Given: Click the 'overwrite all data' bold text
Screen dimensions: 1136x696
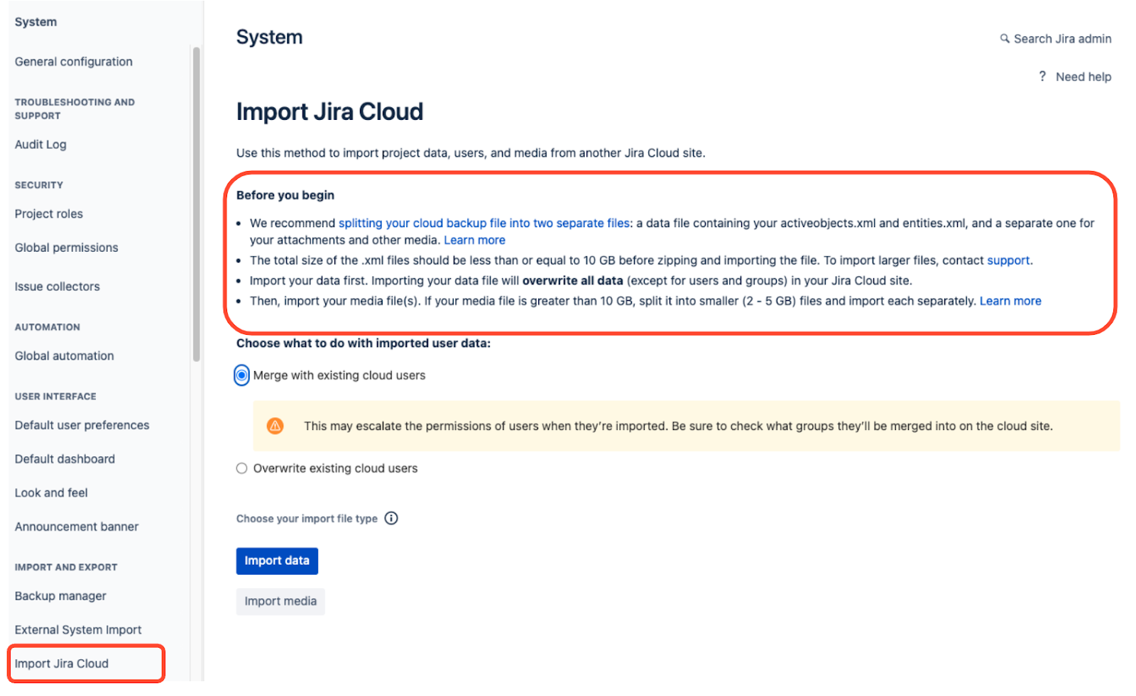Looking at the screenshot, I should coord(572,280).
